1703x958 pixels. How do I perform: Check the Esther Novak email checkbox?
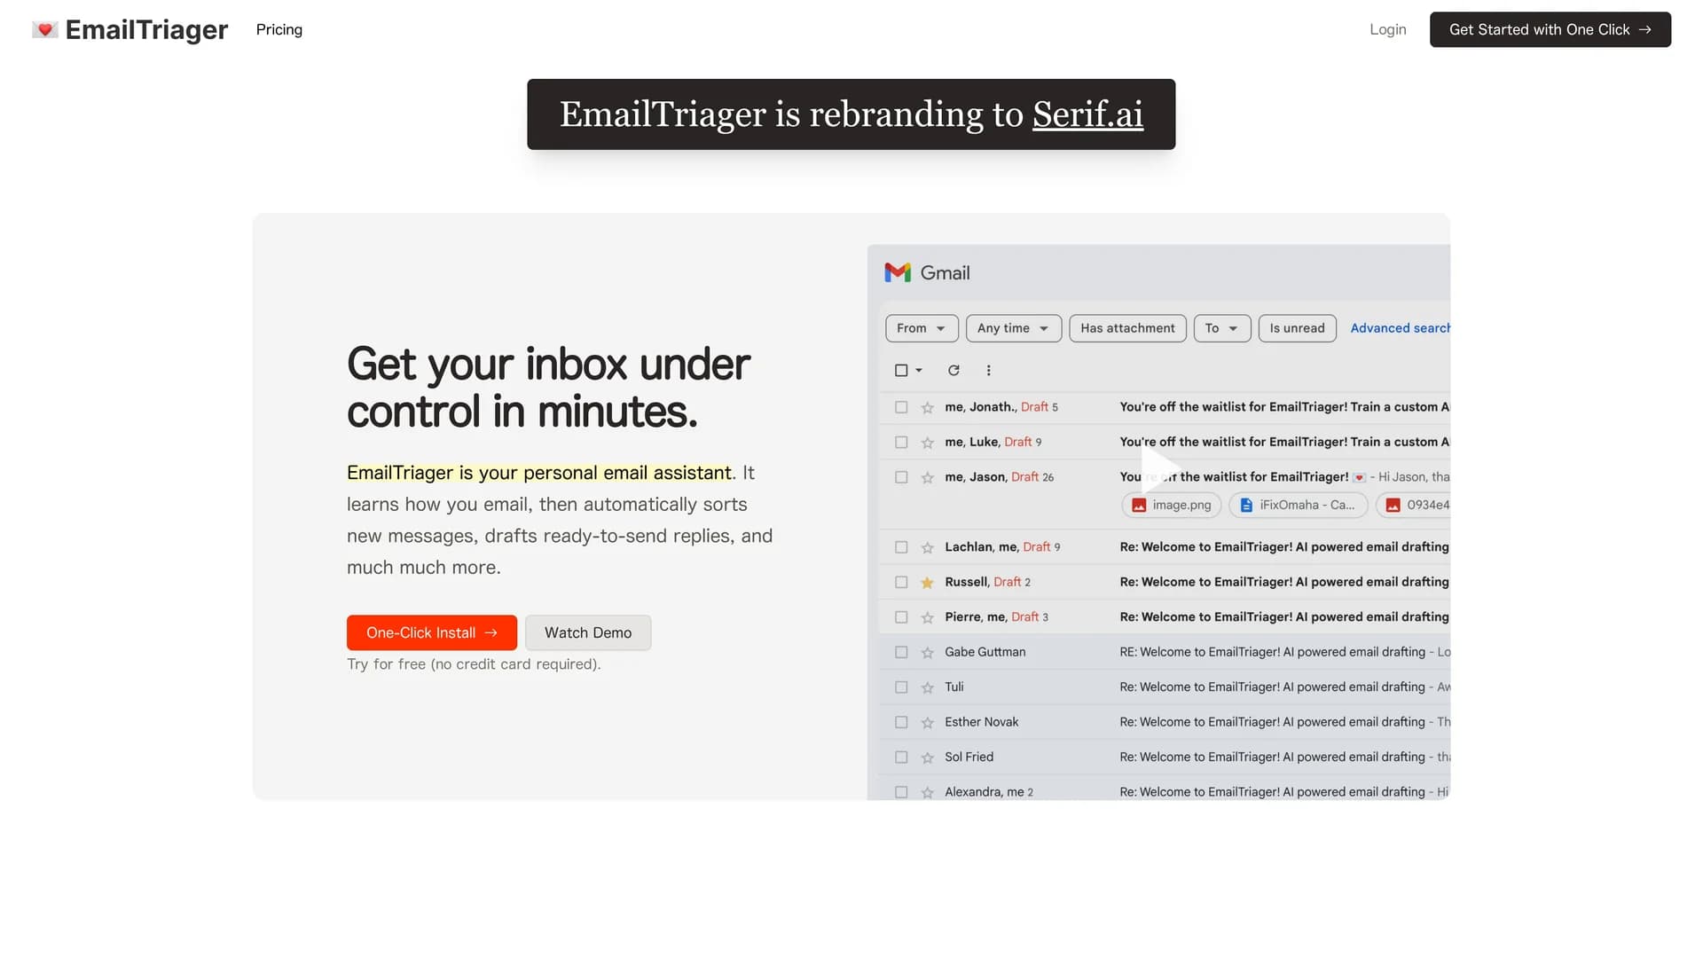(x=901, y=722)
